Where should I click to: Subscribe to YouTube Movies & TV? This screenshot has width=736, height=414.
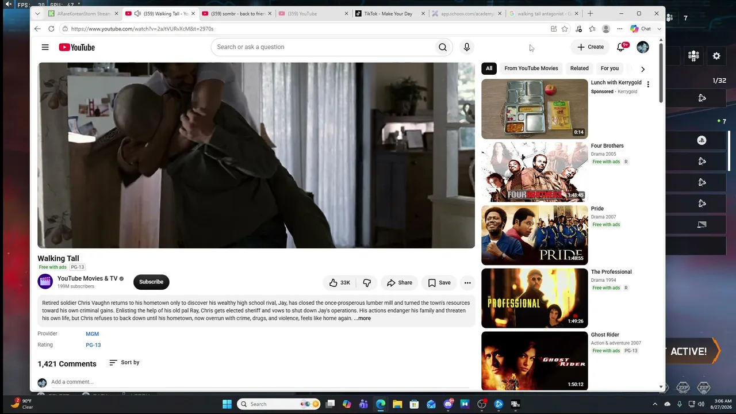[x=151, y=282]
